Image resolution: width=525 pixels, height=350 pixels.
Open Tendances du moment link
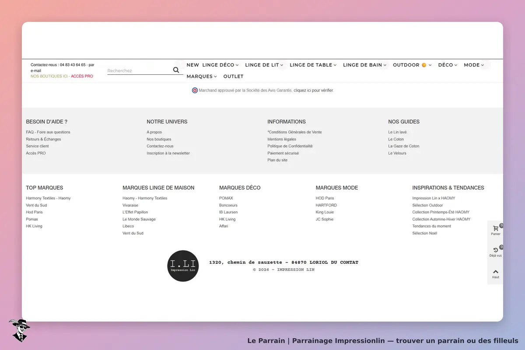point(431,226)
